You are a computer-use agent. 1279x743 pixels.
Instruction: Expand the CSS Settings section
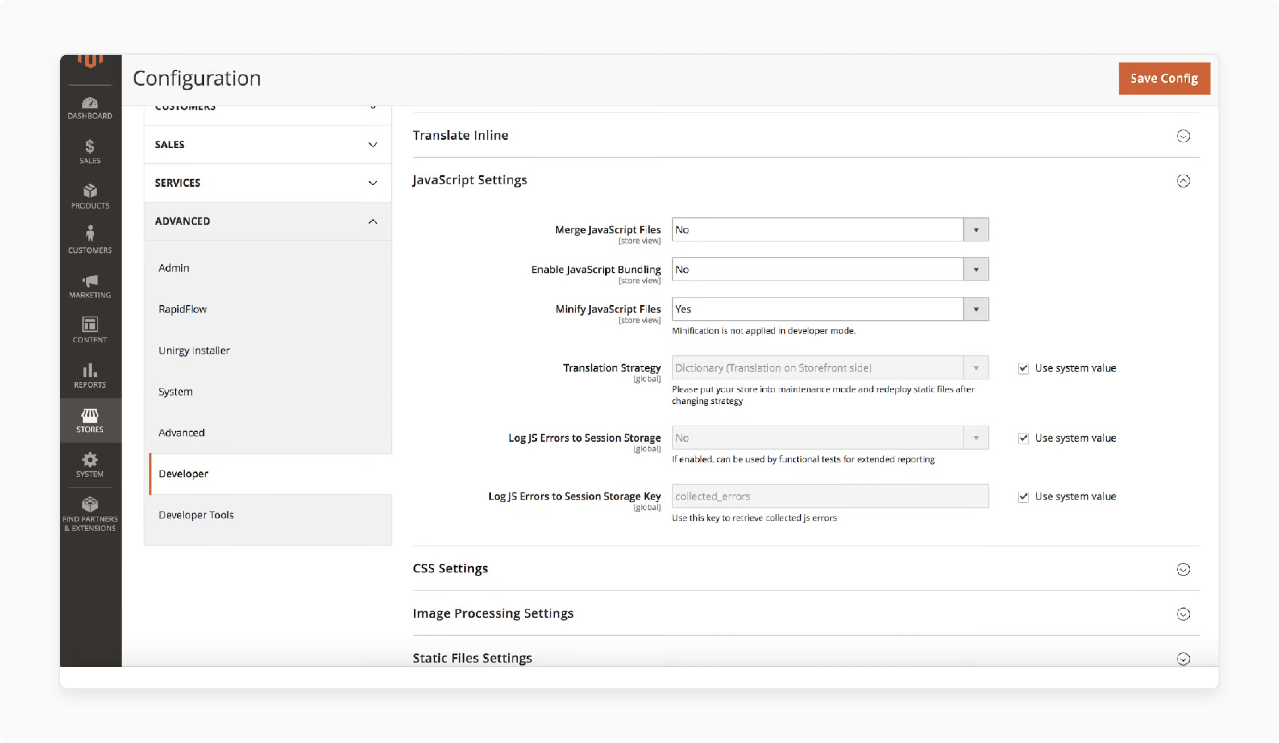(1183, 569)
